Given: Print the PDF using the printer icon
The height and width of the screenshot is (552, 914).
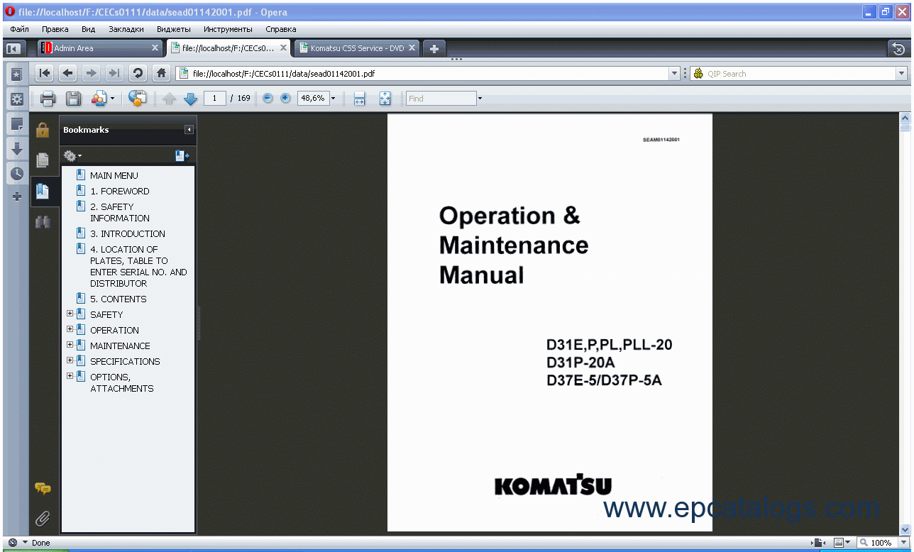Looking at the screenshot, I should pos(48,99).
